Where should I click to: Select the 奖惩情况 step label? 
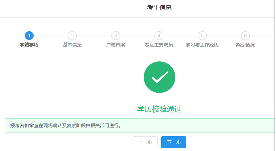click(245, 45)
